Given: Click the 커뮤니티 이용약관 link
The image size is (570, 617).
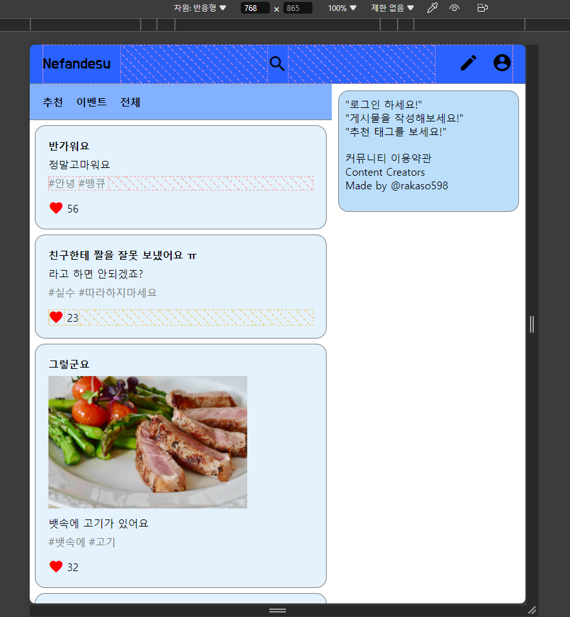Looking at the screenshot, I should (389, 158).
